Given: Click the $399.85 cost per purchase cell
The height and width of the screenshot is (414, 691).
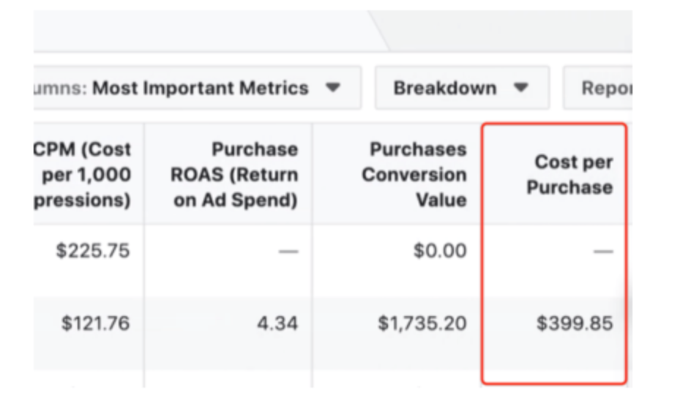Looking at the screenshot, I should click(x=574, y=323).
